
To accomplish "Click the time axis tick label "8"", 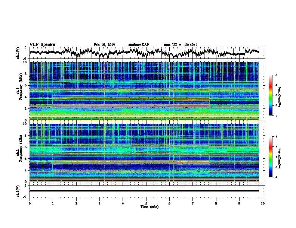I will (216, 203).
